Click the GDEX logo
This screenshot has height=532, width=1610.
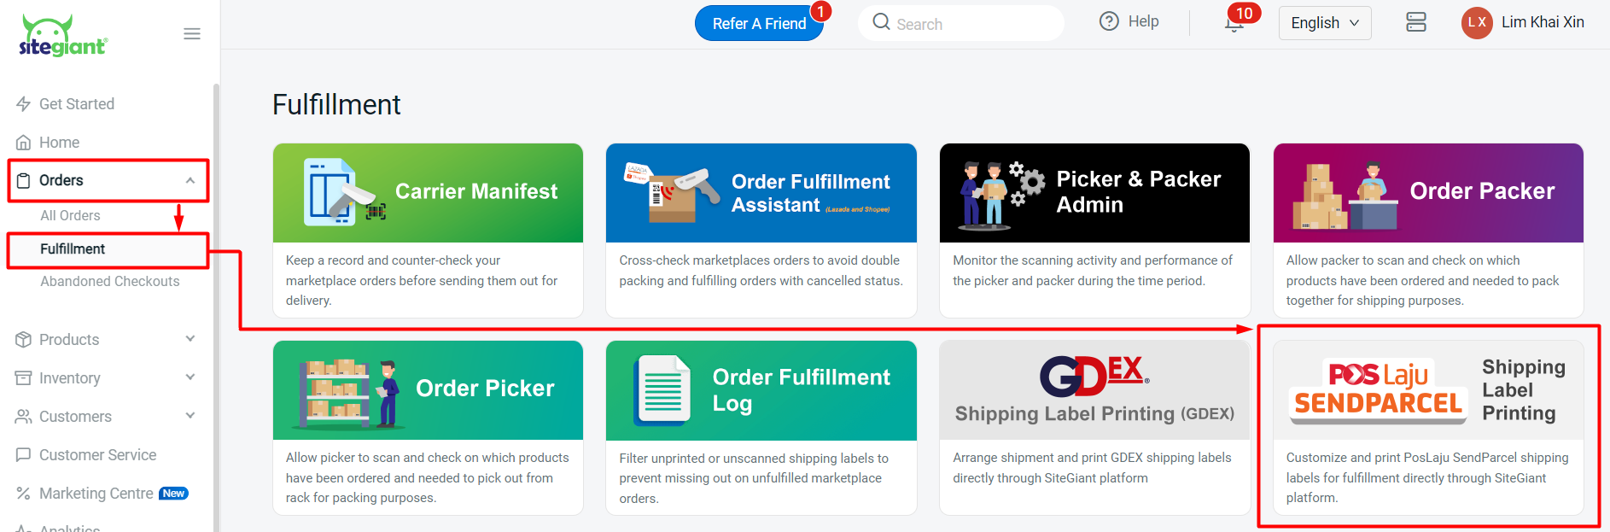[1094, 377]
